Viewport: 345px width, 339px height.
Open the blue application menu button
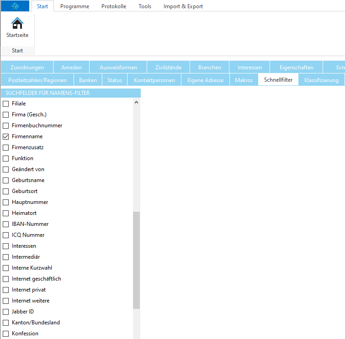[x=15, y=6]
